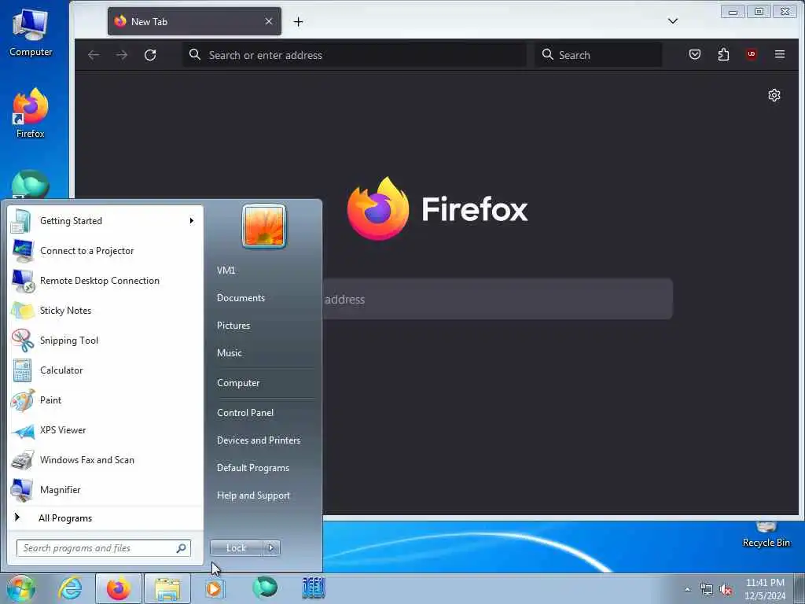Open the VM1 user folder
The width and height of the screenshot is (805, 604).
tap(226, 271)
